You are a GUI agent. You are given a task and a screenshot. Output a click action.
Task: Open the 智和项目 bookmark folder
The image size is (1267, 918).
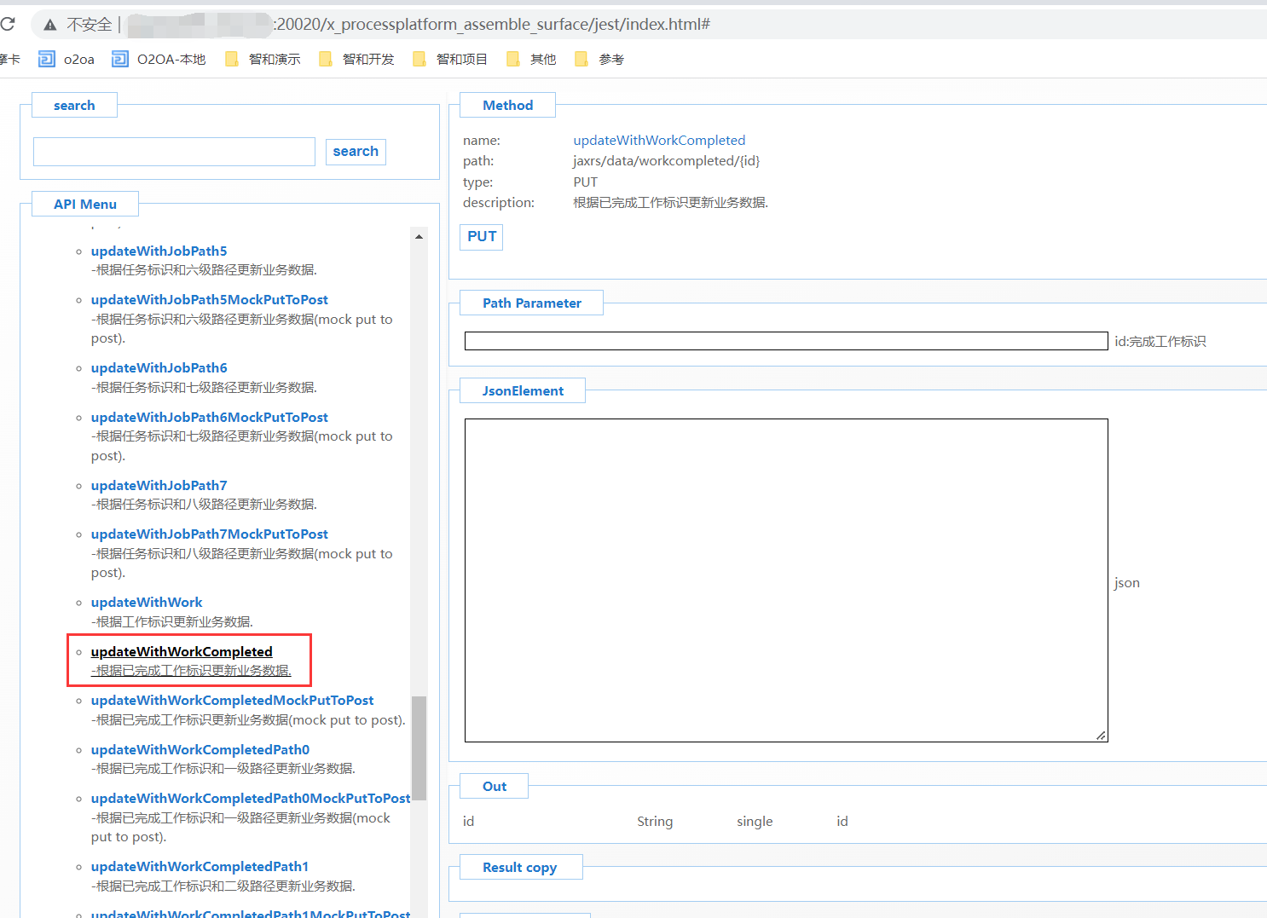pyautogui.click(x=450, y=59)
